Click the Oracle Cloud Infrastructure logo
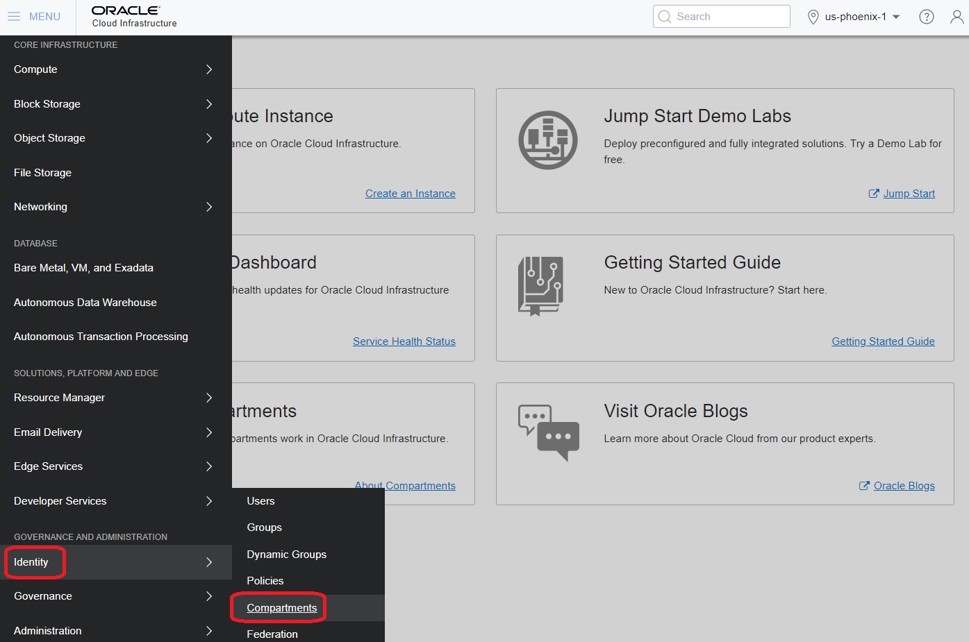 click(134, 17)
